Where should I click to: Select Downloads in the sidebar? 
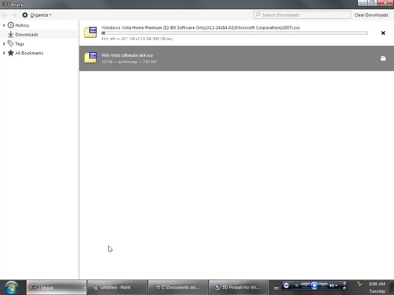(x=27, y=35)
